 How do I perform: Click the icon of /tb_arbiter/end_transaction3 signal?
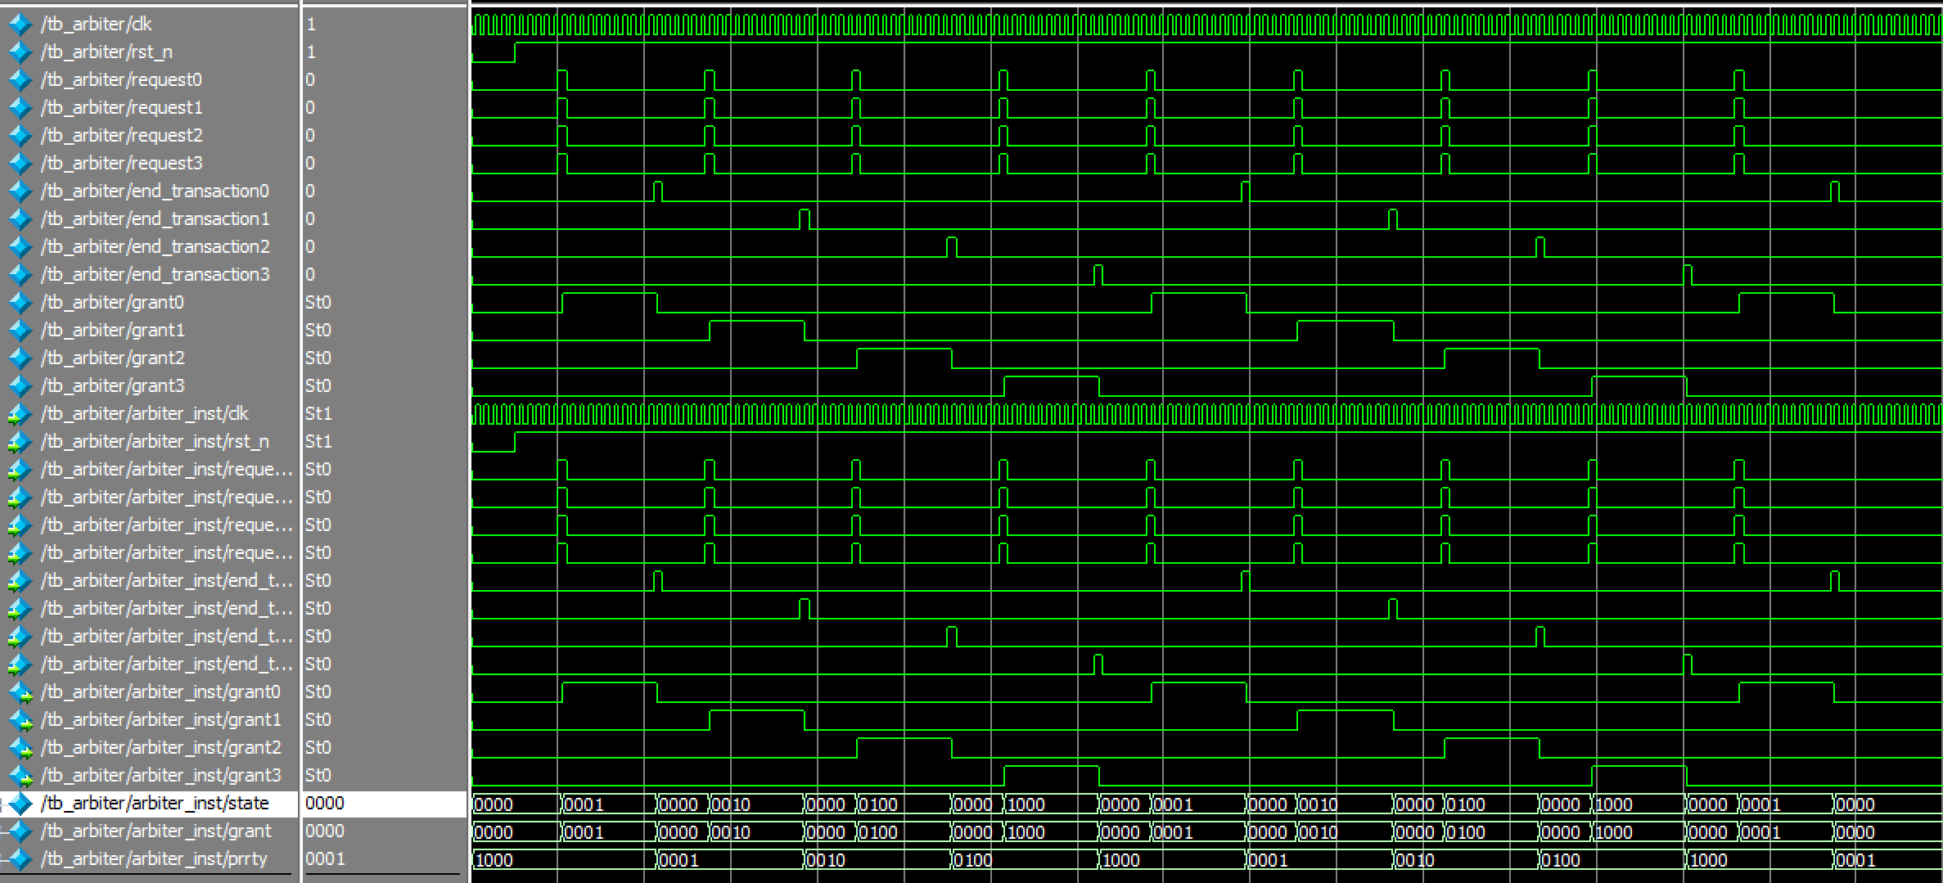coord(20,275)
